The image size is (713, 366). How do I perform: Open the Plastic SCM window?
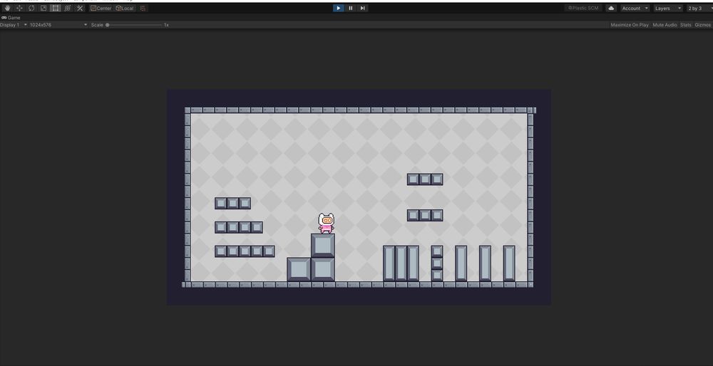coord(583,8)
